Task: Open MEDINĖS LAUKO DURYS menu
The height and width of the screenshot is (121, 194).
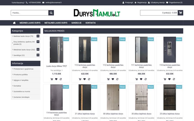Action: (x=30, y=23)
